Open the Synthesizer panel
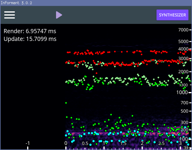The width and height of the screenshot is (192, 150). click(x=172, y=15)
